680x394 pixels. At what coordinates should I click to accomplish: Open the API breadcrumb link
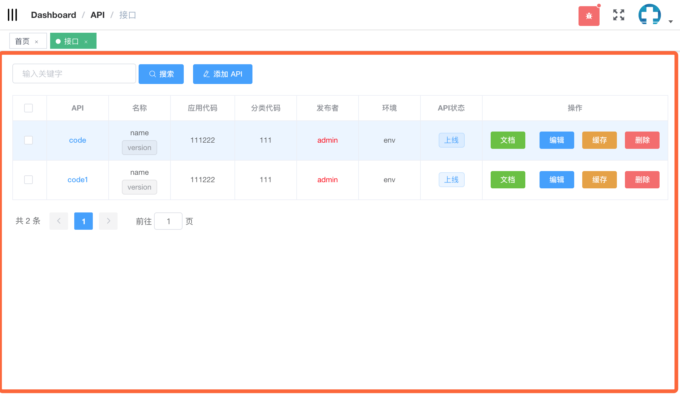(97, 15)
